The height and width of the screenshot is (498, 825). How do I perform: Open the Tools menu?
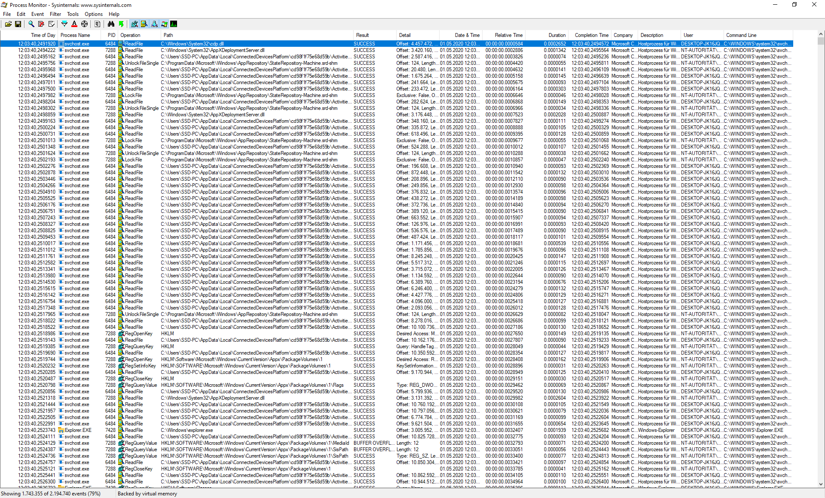click(73, 14)
